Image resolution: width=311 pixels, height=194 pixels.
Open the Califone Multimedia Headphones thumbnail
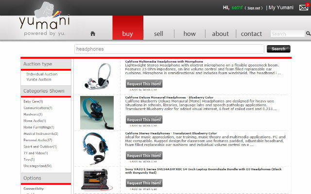point(97,76)
